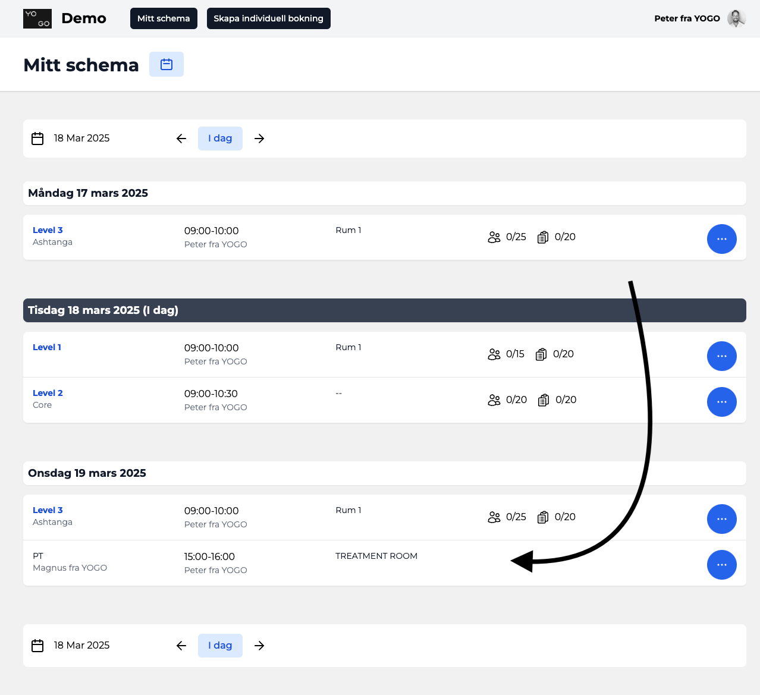Click the participants icon in Monday's Level 3 row

(x=494, y=237)
